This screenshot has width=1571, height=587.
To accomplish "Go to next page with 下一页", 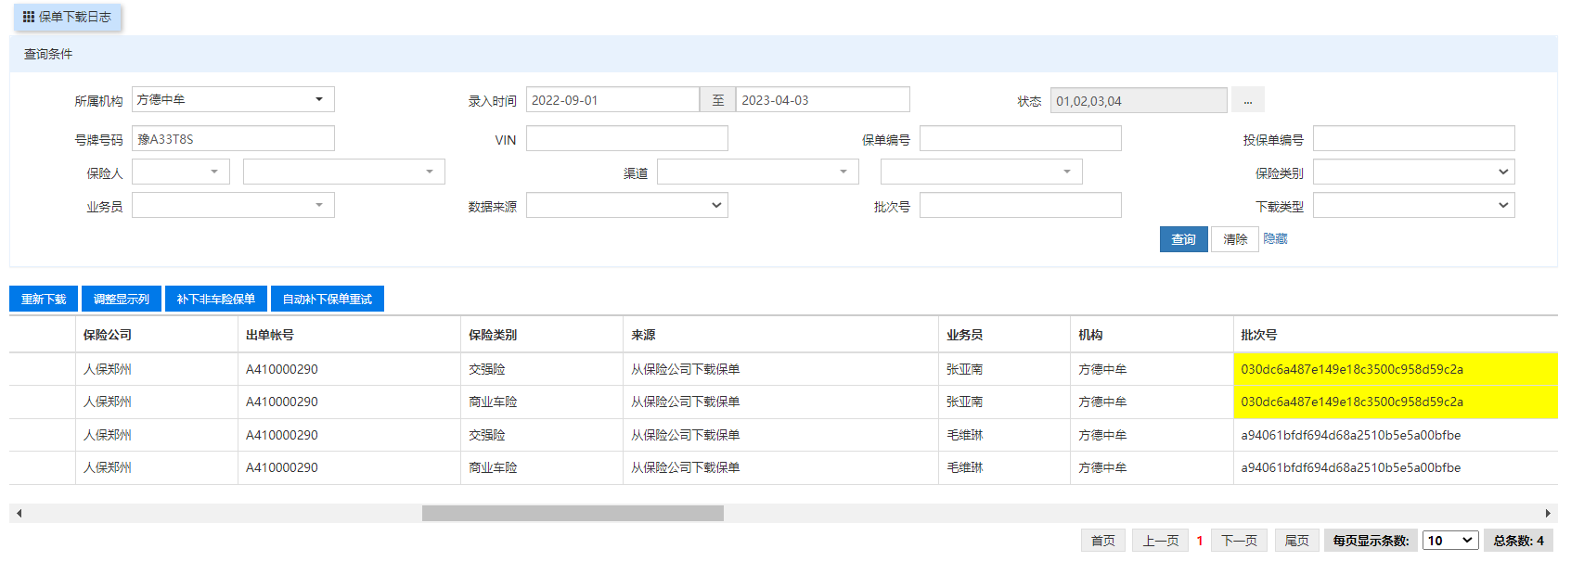I will (x=1239, y=541).
